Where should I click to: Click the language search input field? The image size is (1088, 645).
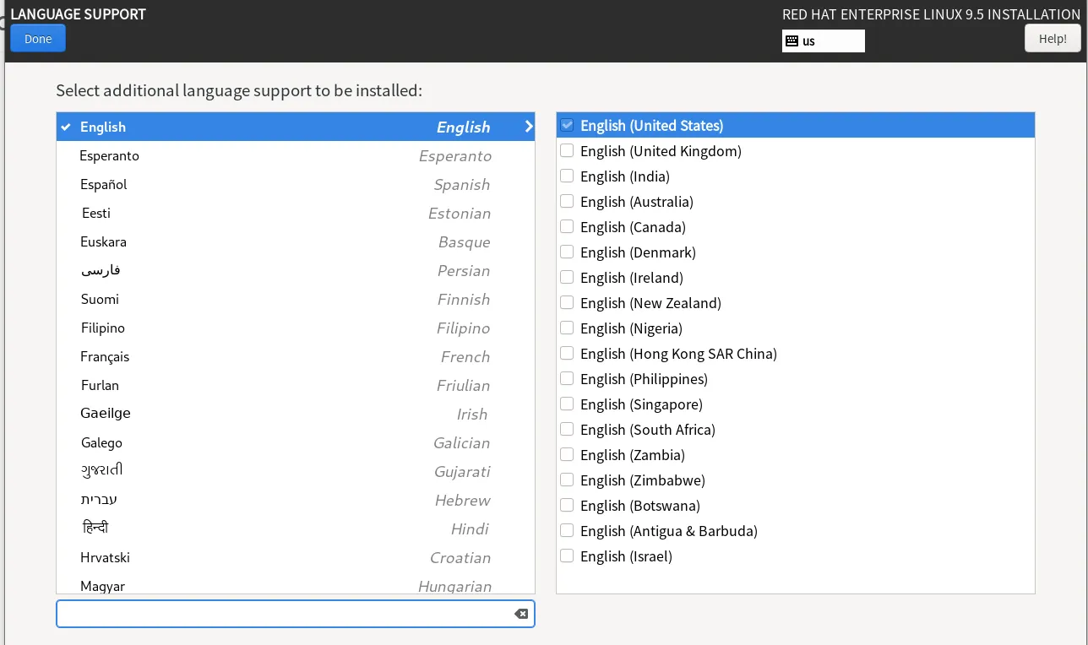296,614
